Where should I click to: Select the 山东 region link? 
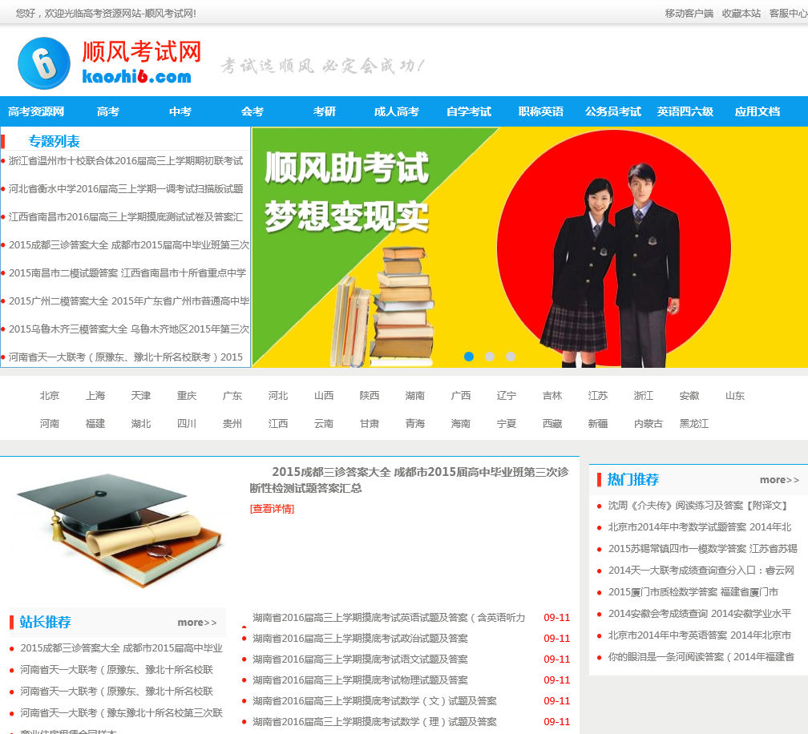point(735,396)
